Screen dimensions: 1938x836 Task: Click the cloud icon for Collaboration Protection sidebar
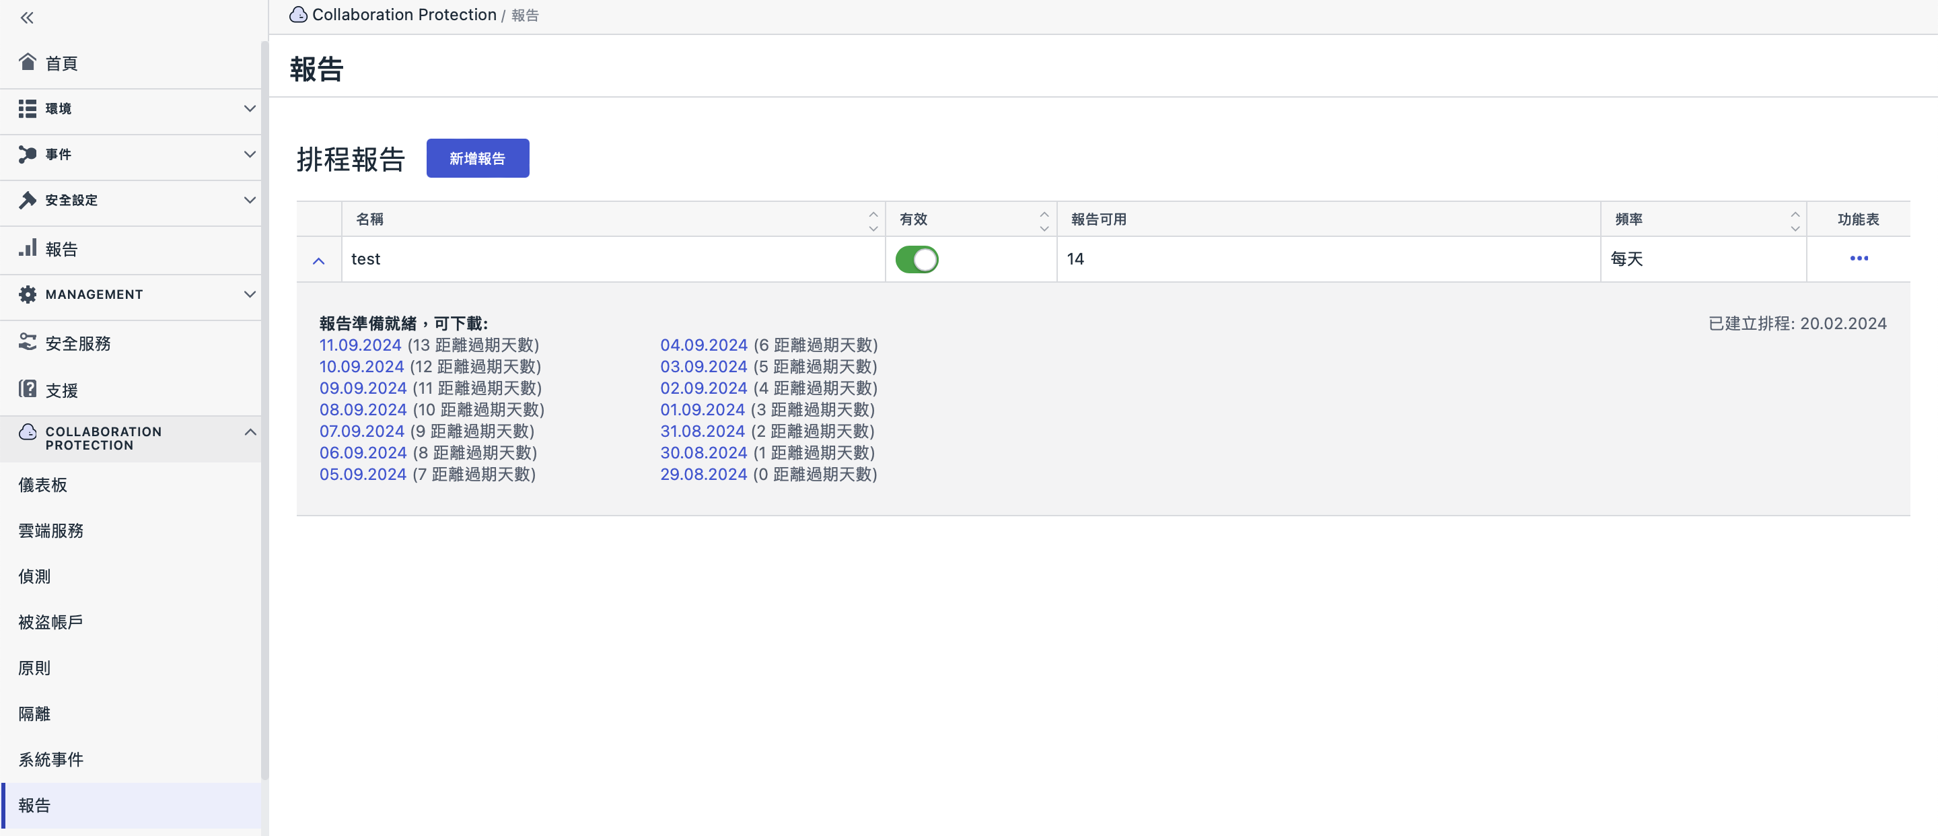point(28,432)
